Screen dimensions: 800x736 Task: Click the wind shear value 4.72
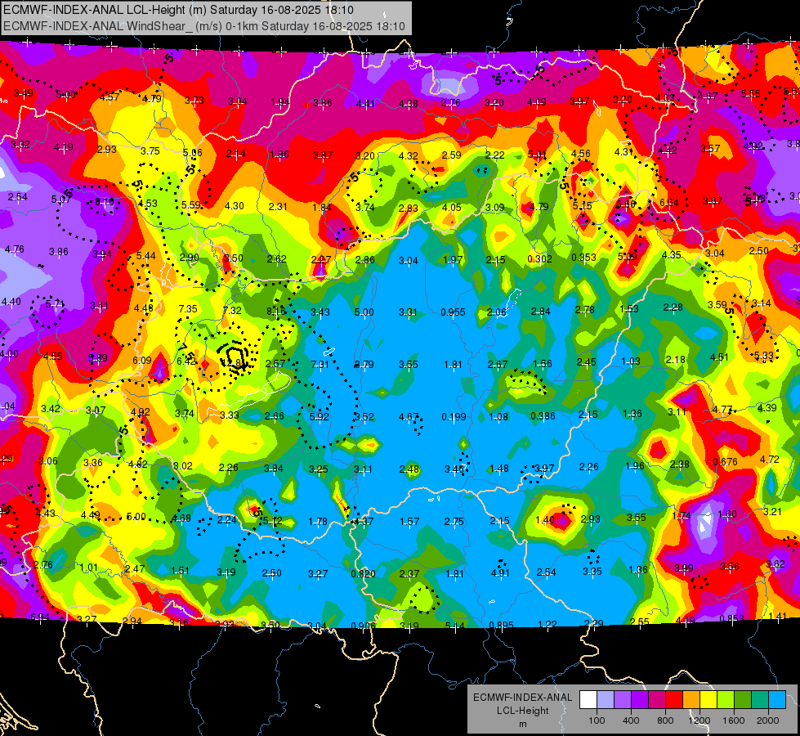(x=770, y=459)
